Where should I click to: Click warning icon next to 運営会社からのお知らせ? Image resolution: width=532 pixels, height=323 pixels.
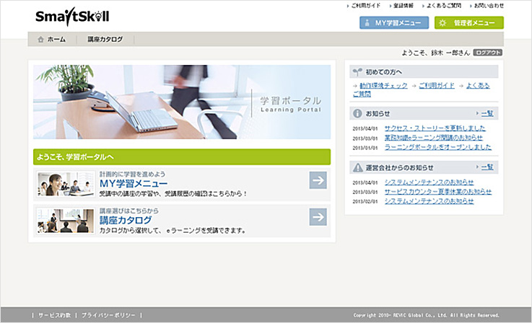(357, 167)
